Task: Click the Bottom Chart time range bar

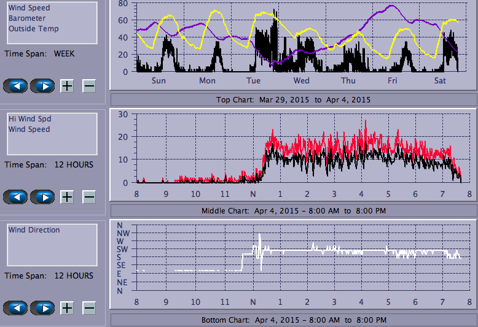Action: (293, 320)
